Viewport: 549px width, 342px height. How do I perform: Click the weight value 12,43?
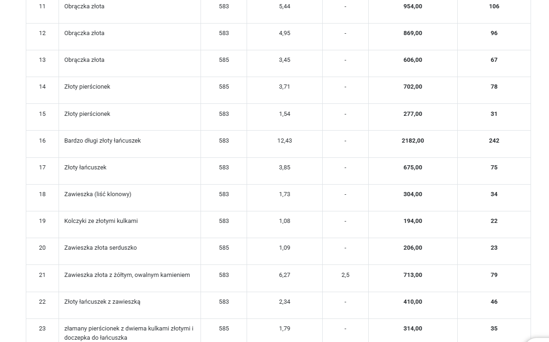(x=284, y=141)
